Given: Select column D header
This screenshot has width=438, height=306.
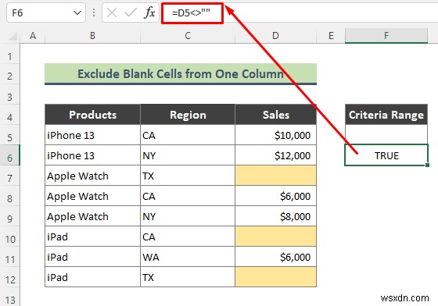Looking at the screenshot, I should pos(275,36).
